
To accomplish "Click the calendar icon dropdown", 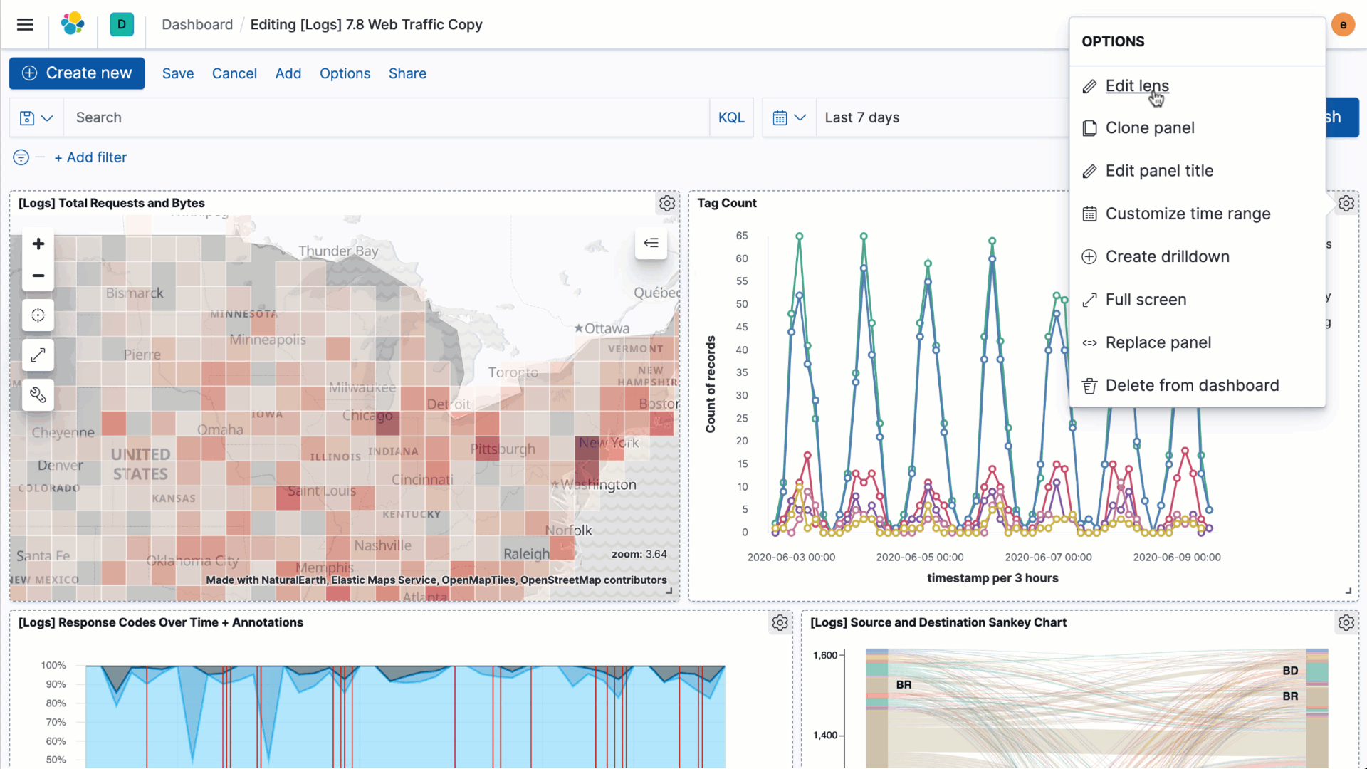I will click(789, 117).
